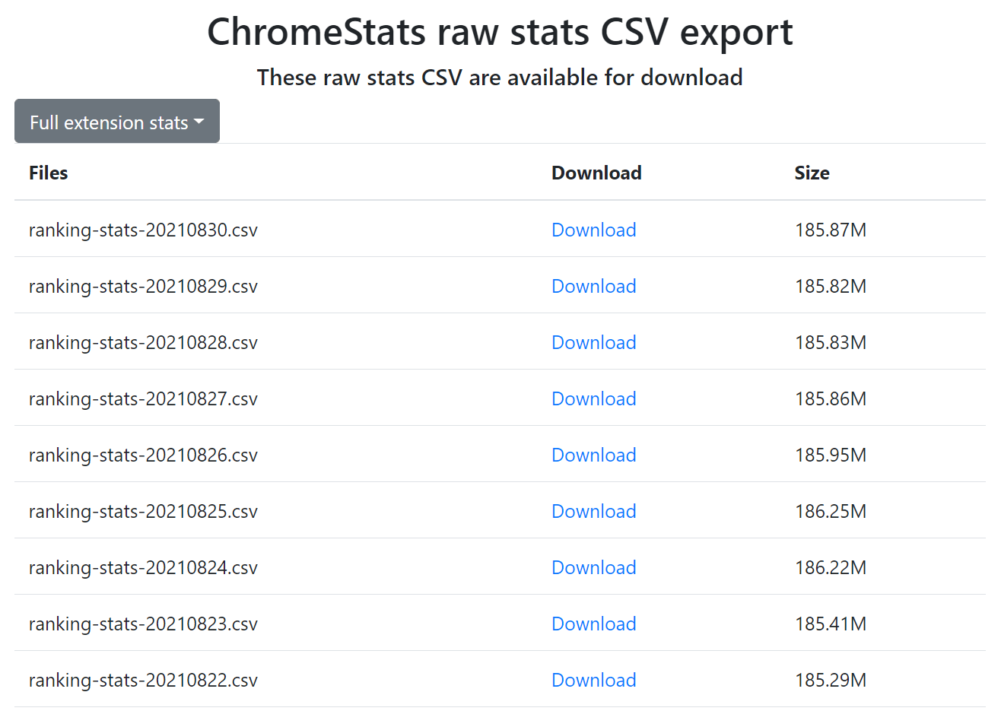This screenshot has width=1001, height=711.
Task: Select filename ranking-stats-20210826.csv
Action: pos(143,455)
